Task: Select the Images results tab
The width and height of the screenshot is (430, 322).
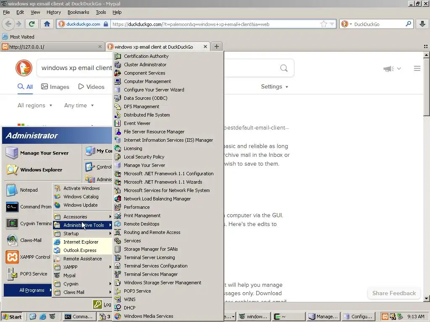Action: coord(55,87)
